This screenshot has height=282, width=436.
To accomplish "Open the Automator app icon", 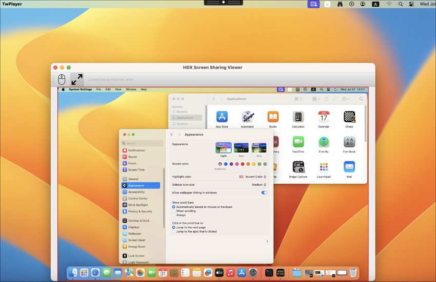I will click(248, 117).
